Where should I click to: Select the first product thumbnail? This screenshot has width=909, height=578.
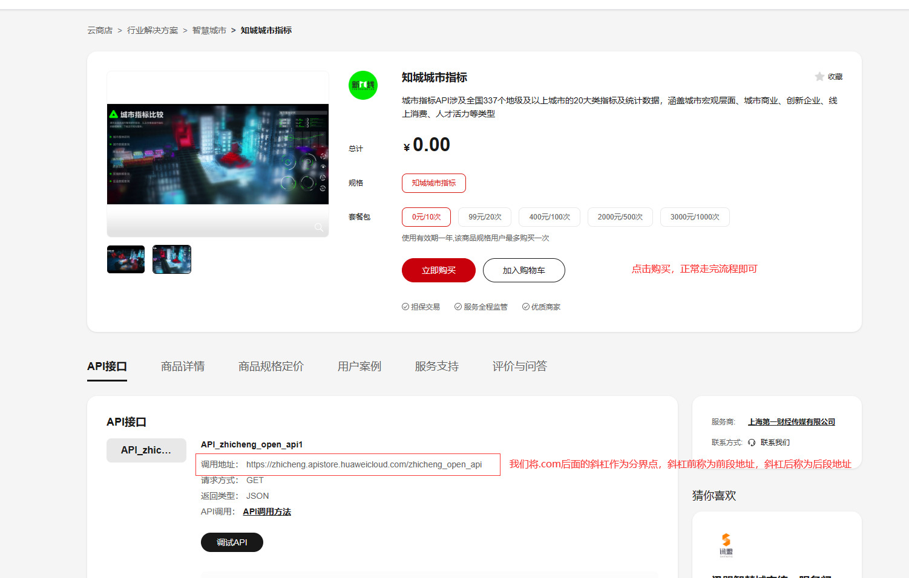(126, 259)
